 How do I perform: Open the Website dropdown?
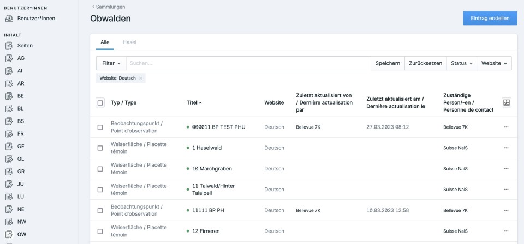pos(494,63)
